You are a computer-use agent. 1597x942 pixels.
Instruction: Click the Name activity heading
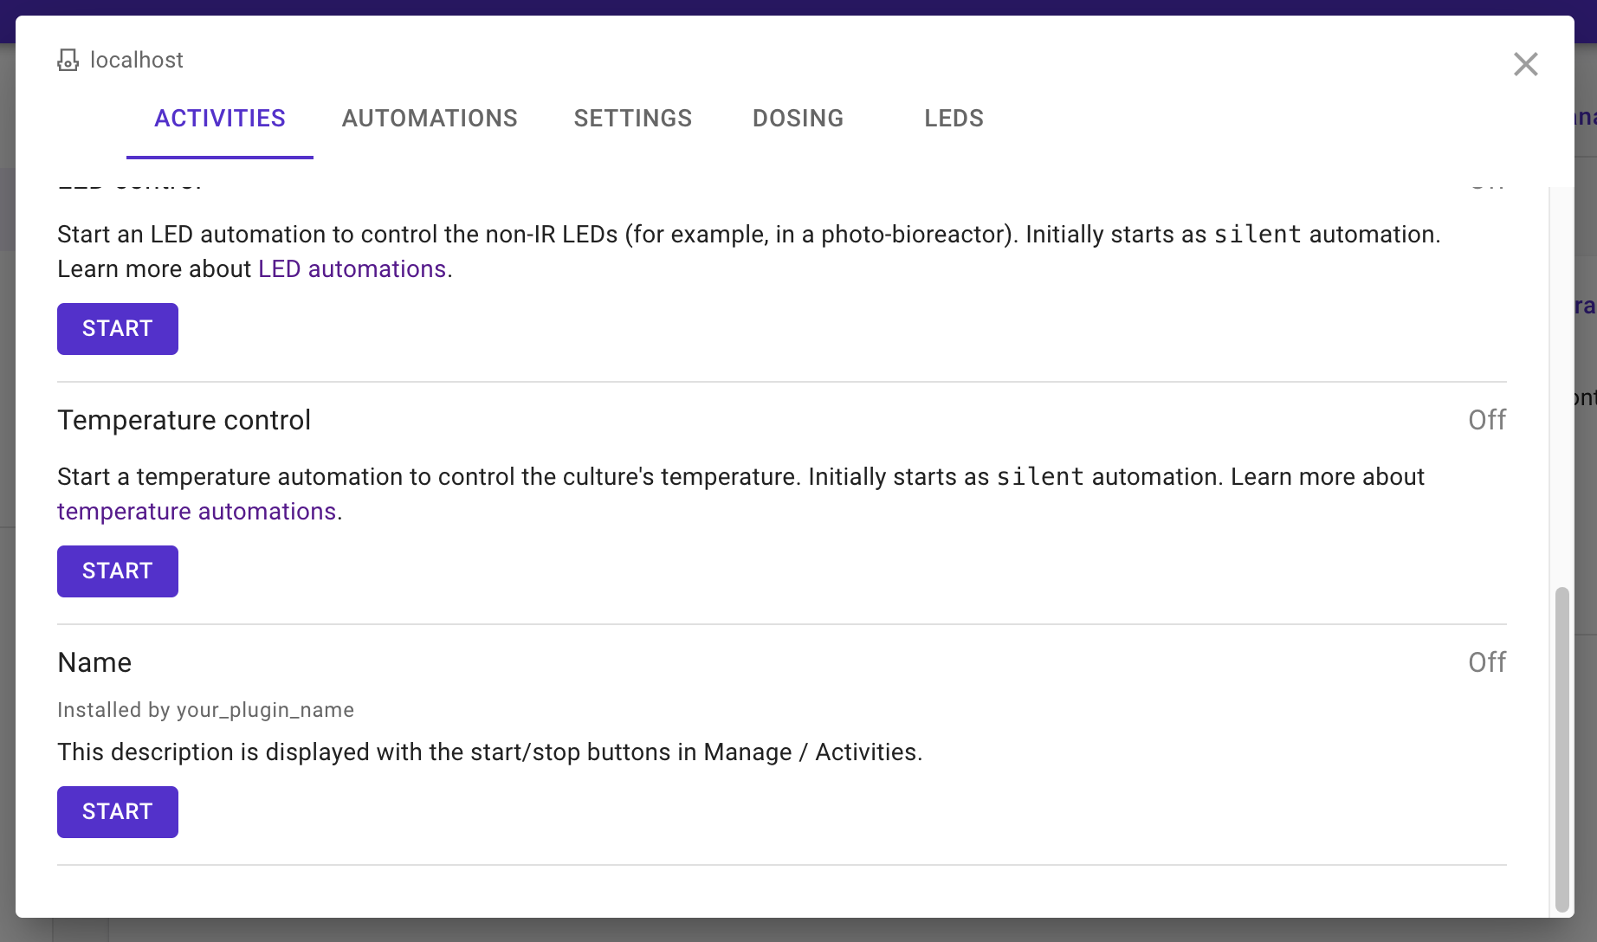tap(94, 662)
